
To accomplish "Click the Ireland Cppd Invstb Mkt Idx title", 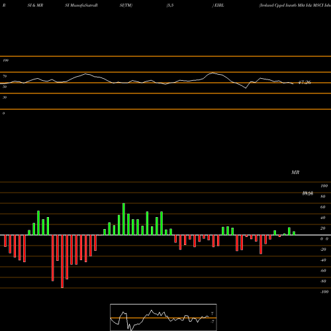I will coord(295,5).
